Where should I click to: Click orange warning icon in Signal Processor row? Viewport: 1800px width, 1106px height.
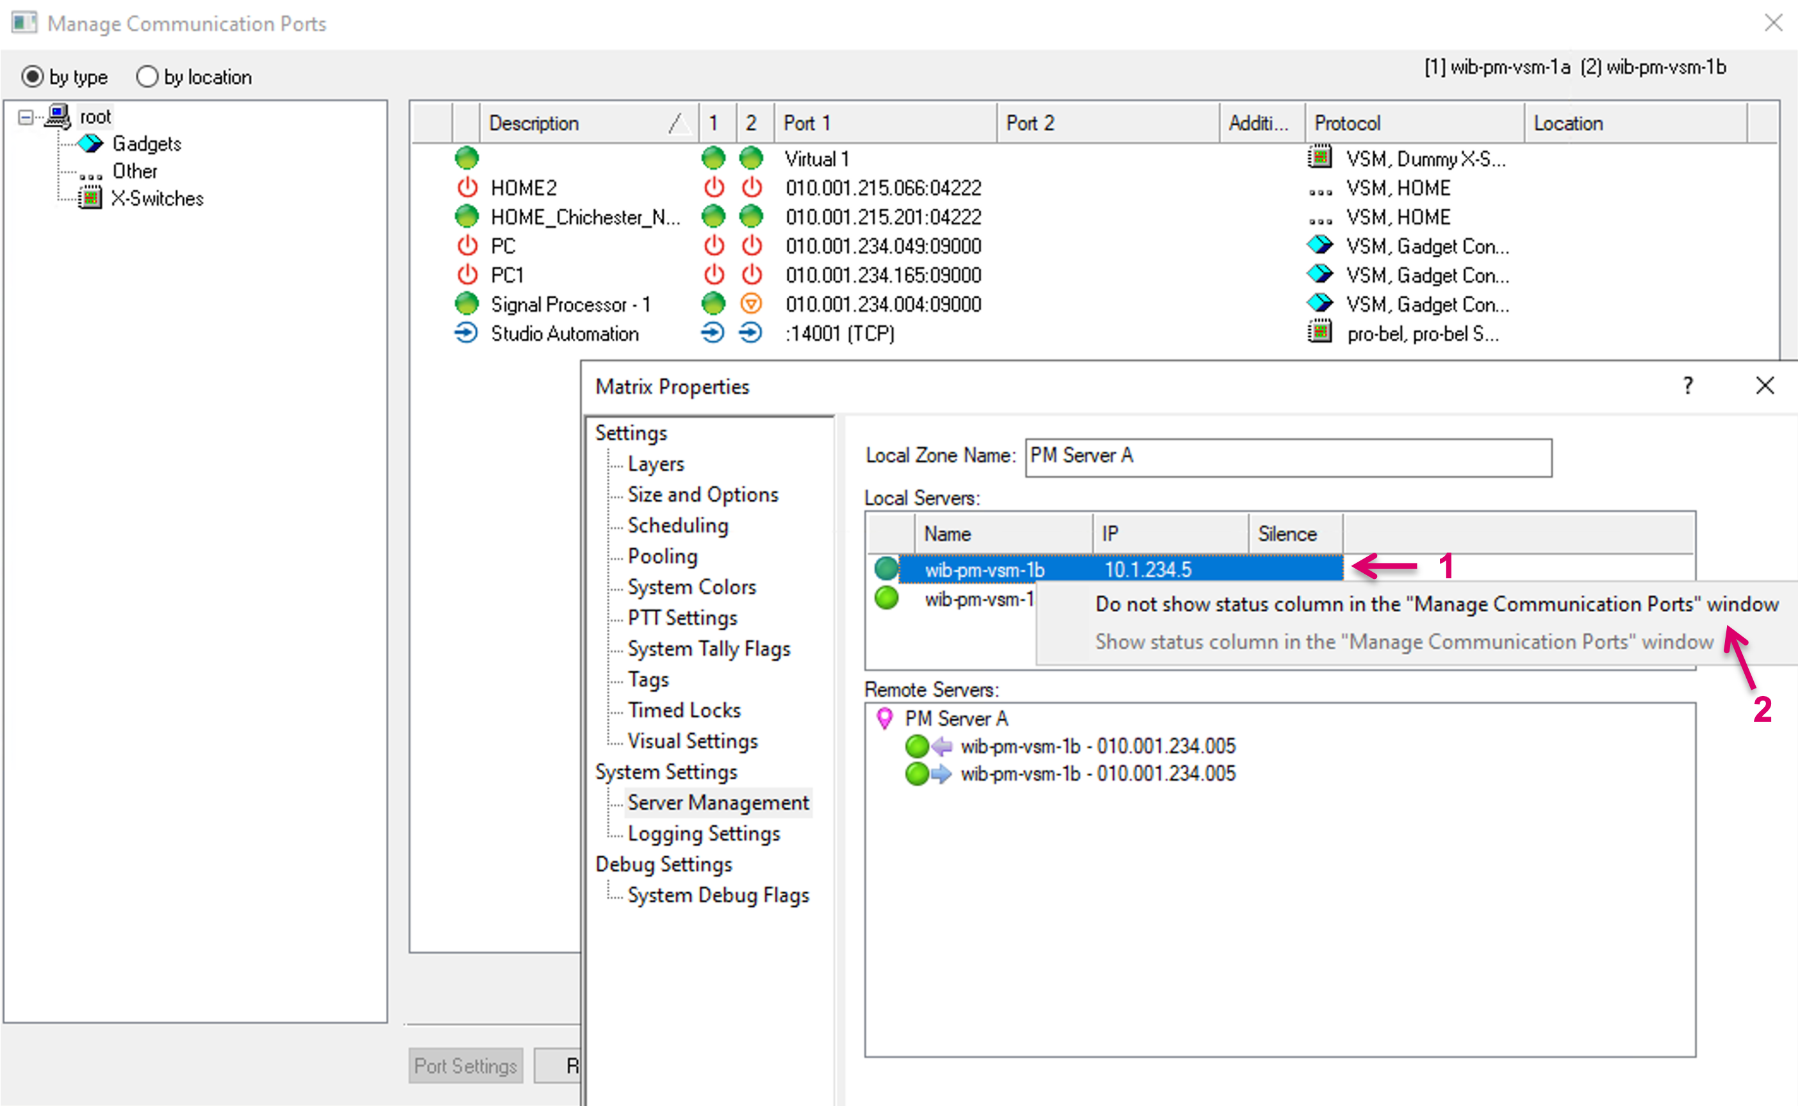click(751, 304)
